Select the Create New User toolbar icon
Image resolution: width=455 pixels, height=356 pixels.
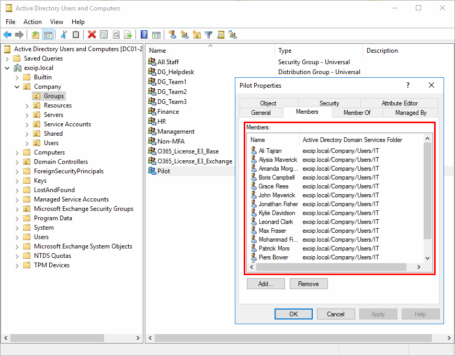tap(173, 34)
